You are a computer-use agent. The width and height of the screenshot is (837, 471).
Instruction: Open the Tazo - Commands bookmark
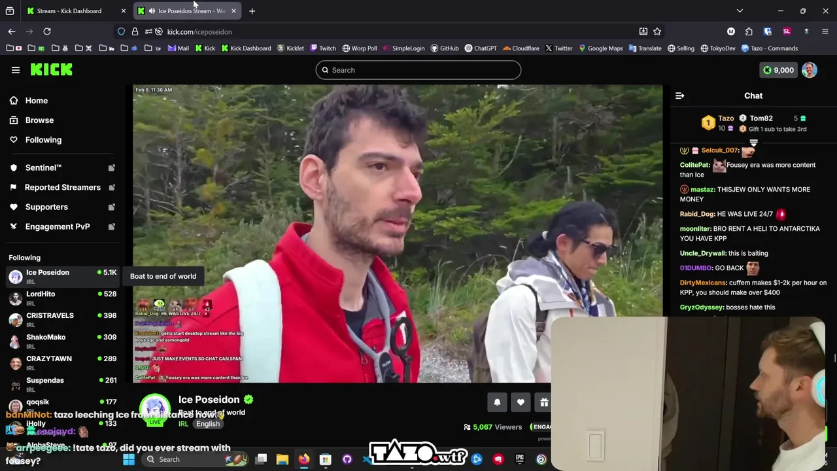[769, 48]
